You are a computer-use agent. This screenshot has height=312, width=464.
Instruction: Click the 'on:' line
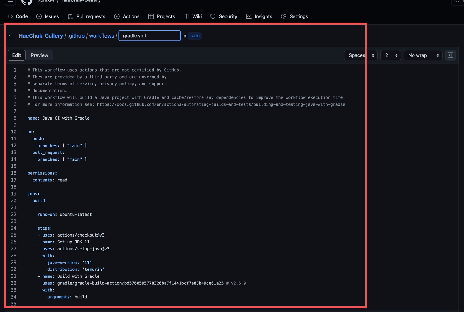[x=31, y=132]
